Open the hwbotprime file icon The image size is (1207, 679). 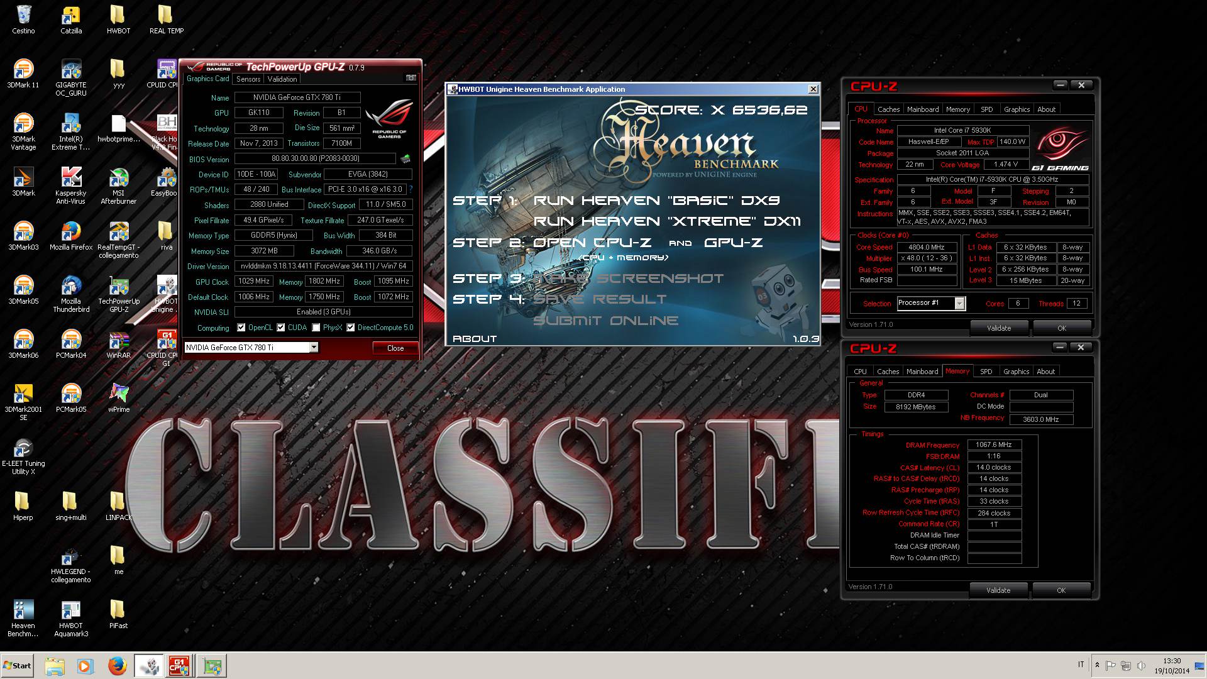tap(118, 128)
